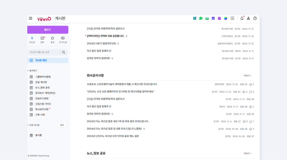
Task: Open the purple notes icon in header
Action: pos(219,18)
